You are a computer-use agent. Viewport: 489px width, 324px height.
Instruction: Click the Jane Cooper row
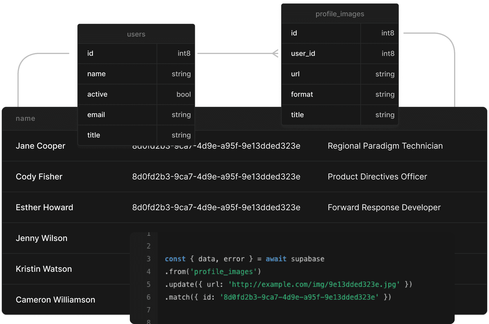coord(40,146)
